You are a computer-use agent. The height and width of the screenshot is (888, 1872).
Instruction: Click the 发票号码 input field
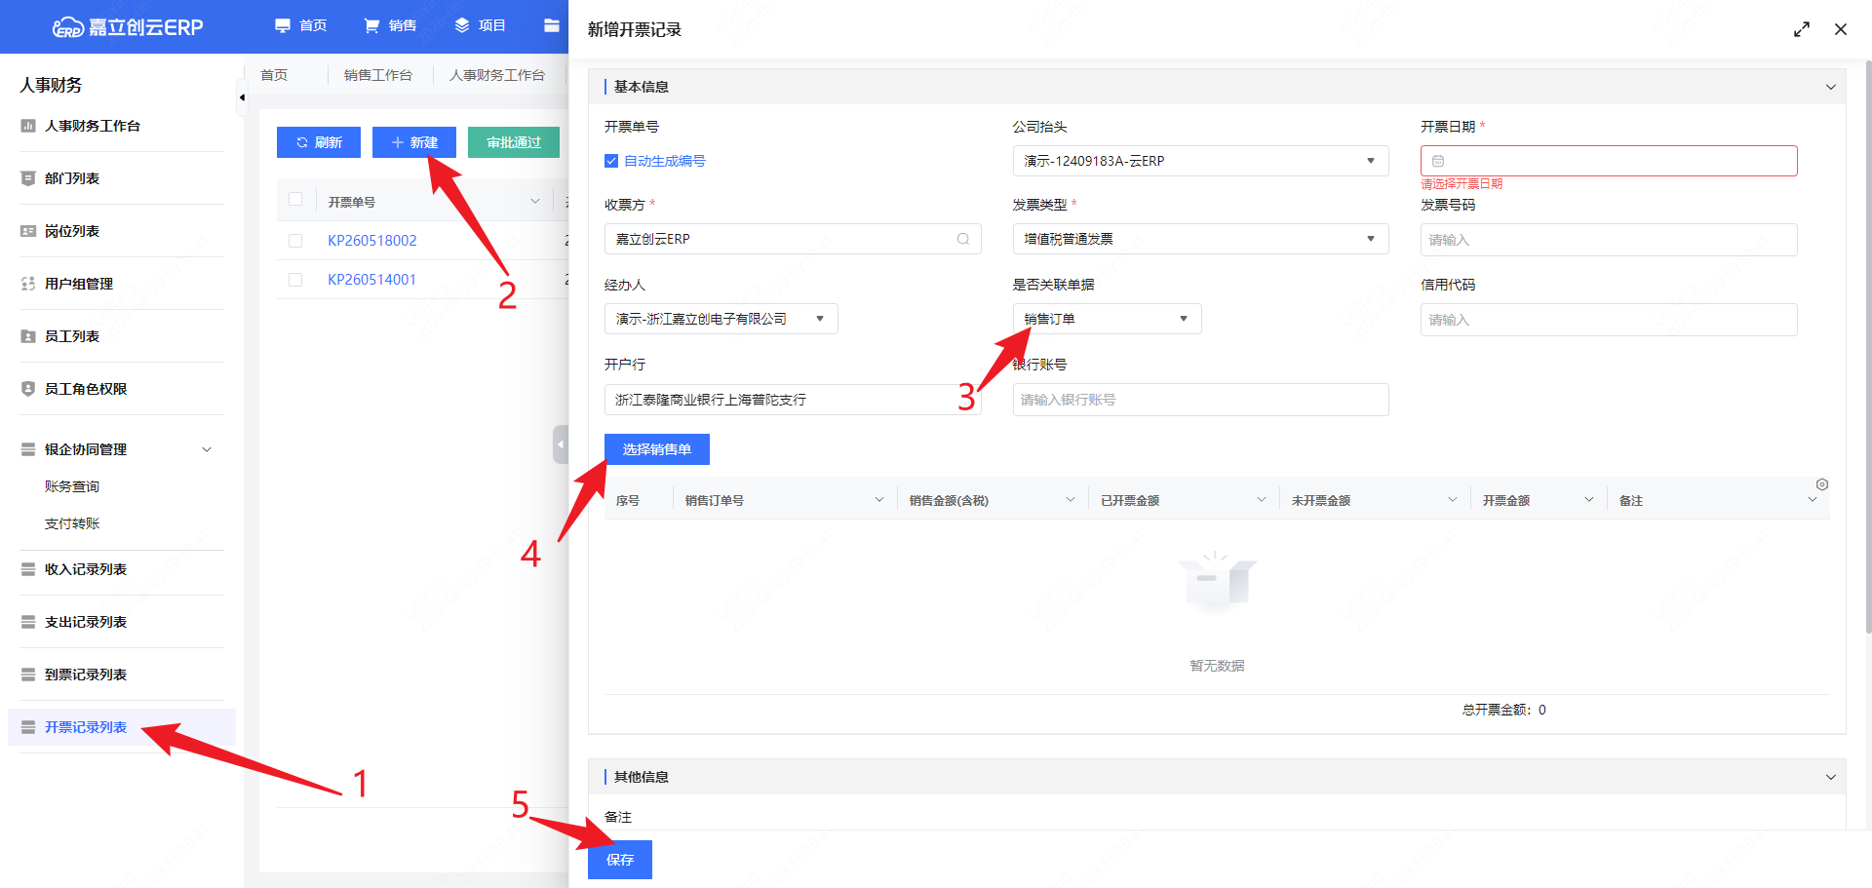point(1609,240)
